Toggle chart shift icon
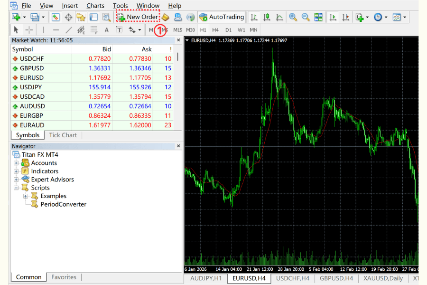Image resolution: width=427 pixels, height=285 pixels. point(345,17)
